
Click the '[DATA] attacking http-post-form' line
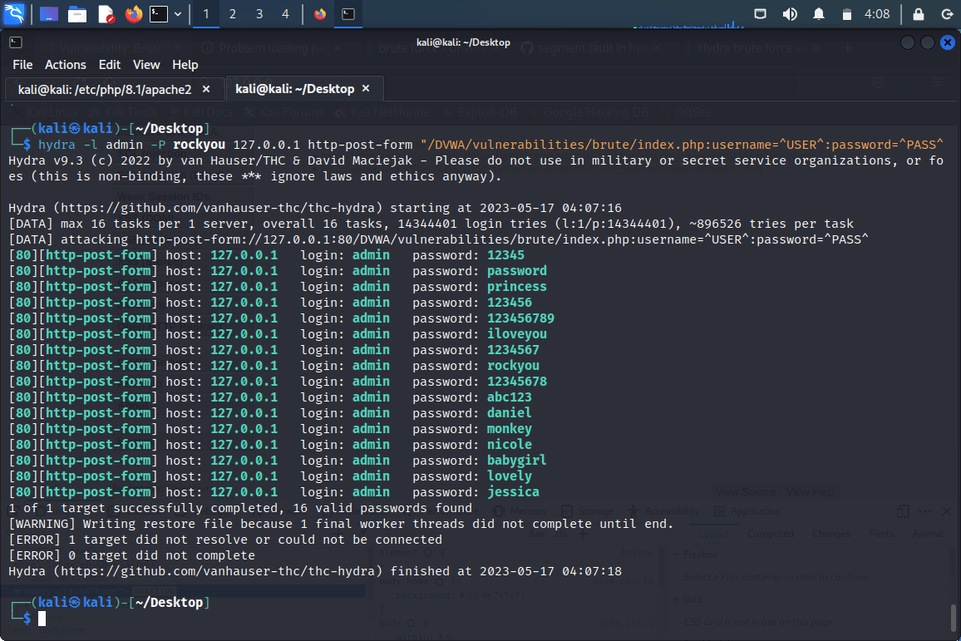point(438,239)
